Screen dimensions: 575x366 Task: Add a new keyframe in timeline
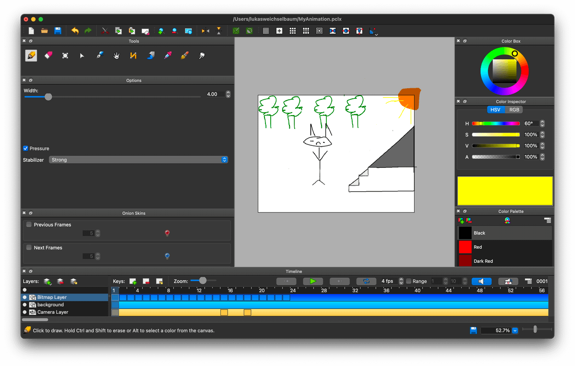tap(133, 281)
